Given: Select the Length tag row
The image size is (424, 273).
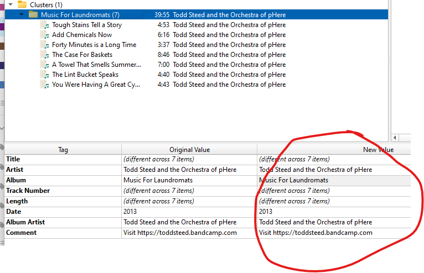Looking at the screenshot, I should (x=208, y=202).
